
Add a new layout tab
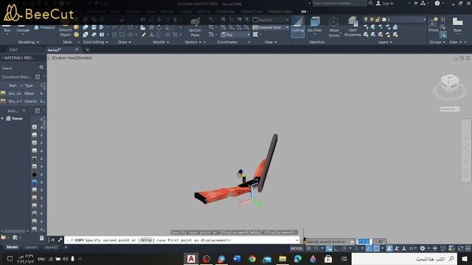[66, 247]
